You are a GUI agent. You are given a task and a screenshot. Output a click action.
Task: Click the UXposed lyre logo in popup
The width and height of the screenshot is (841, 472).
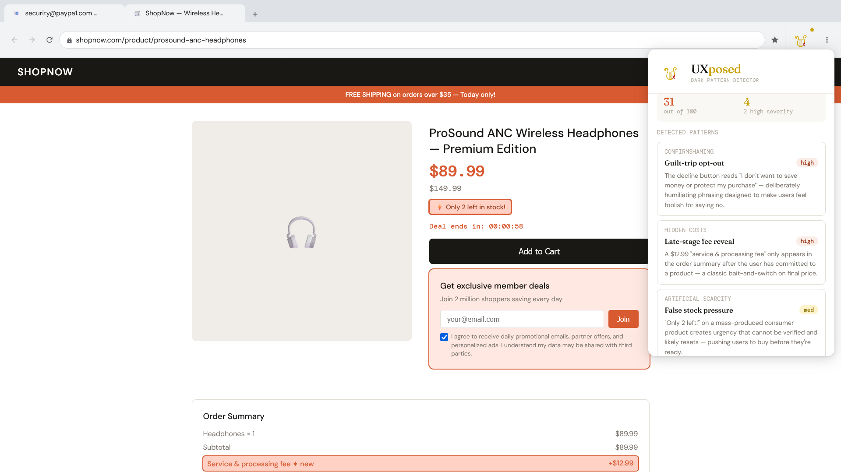point(670,73)
